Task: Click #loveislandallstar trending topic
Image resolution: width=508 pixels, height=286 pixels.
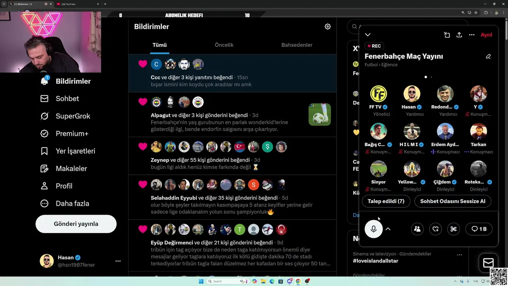Action: pos(375,261)
